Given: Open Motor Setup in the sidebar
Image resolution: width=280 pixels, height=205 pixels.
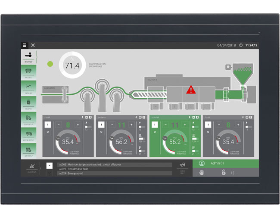Looking at the screenshot, I should (28, 134).
